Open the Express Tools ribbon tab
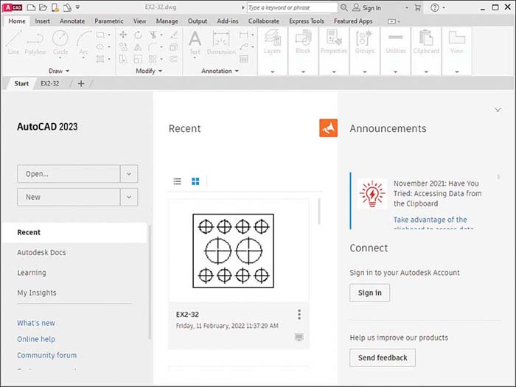 point(307,21)
